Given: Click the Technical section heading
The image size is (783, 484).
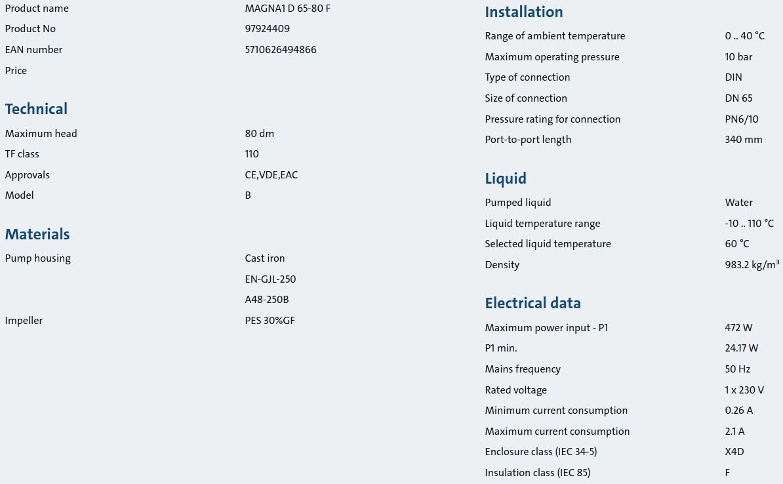Looking at the screenshot, I should click(x=36, y=109).
